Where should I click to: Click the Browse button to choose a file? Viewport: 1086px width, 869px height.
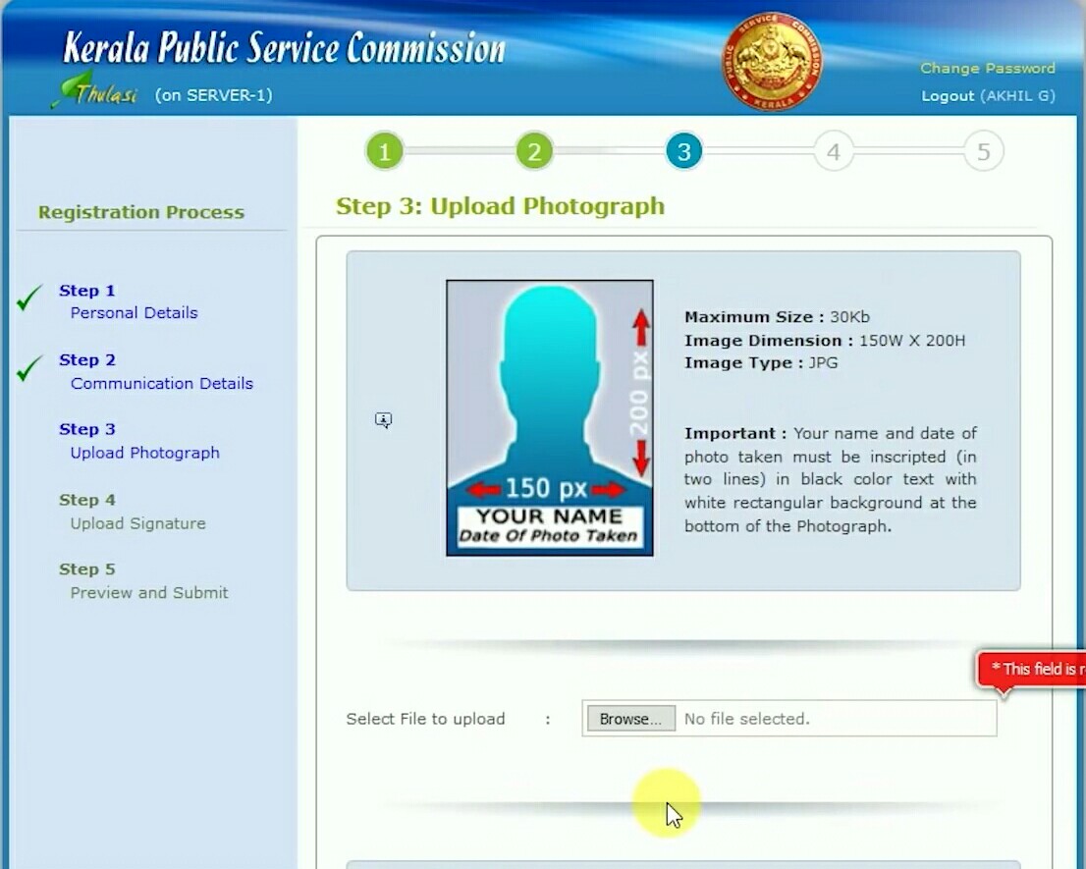coord(629,718)
